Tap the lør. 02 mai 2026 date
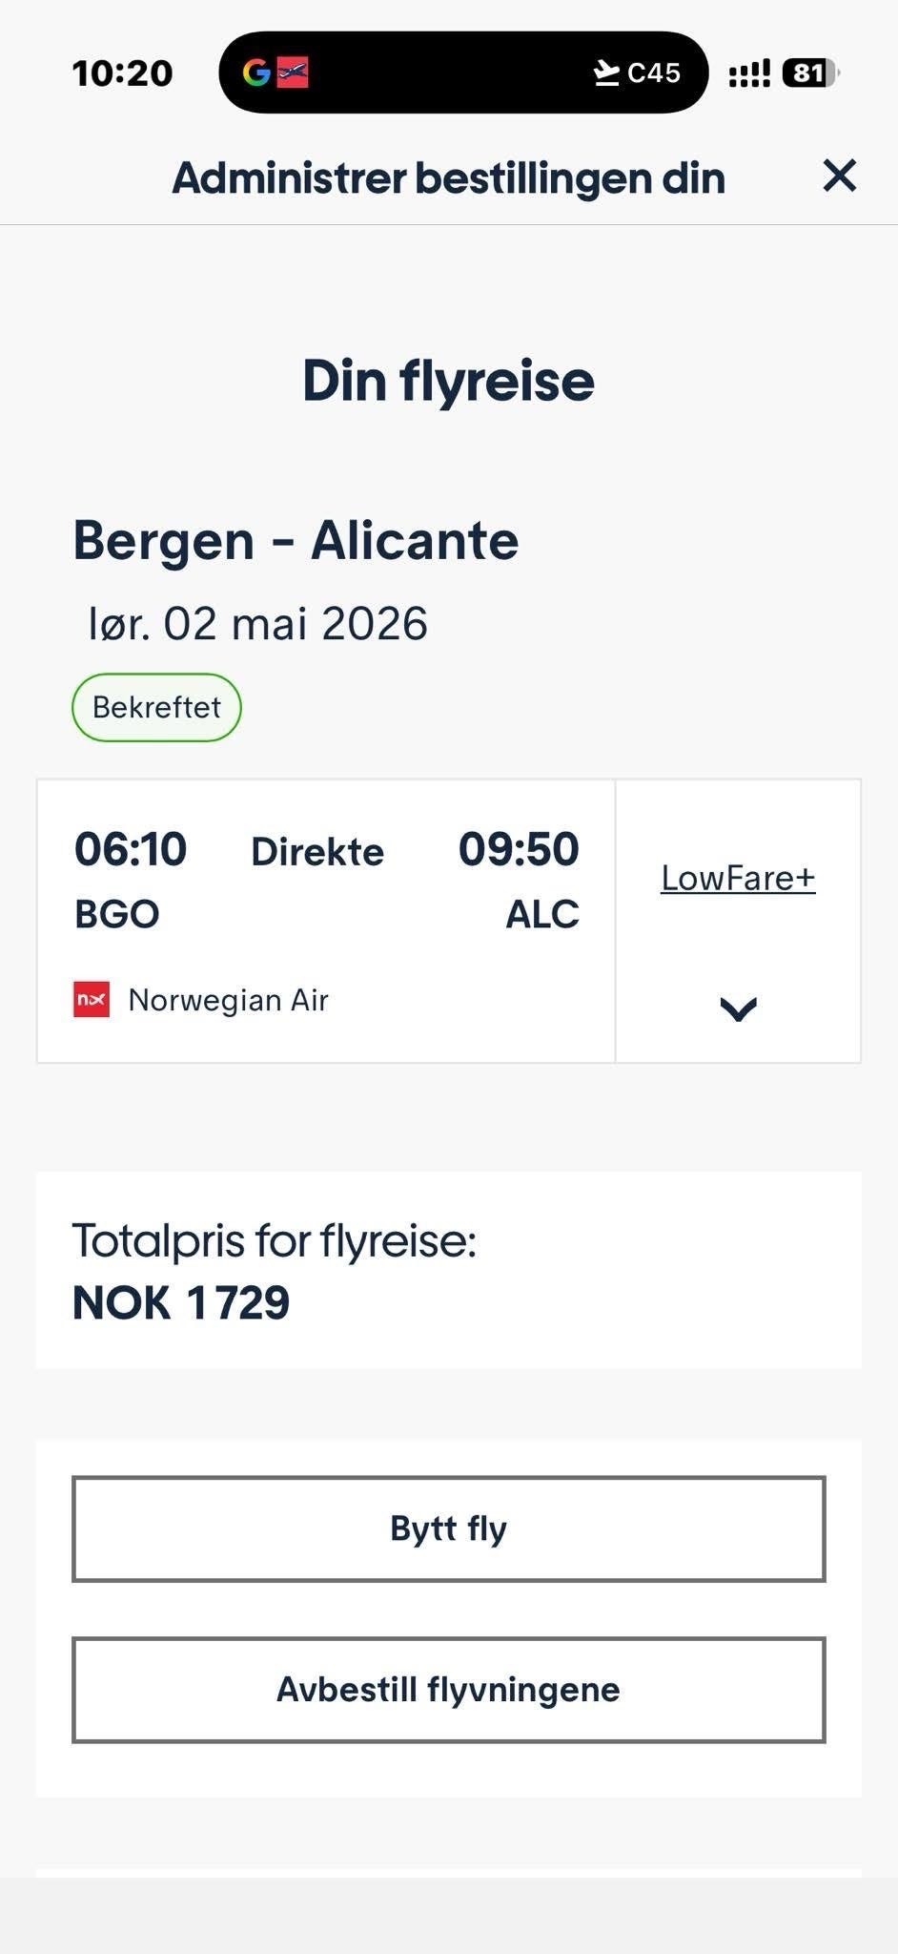This screenshot has height=1954, width=898. [x=257, y=624]
